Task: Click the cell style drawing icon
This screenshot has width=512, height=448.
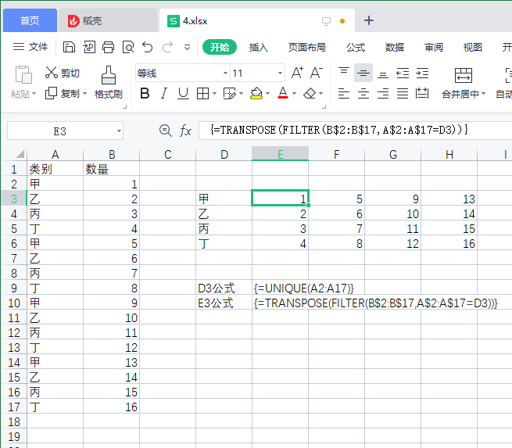Action: click(x=230, y=94)
